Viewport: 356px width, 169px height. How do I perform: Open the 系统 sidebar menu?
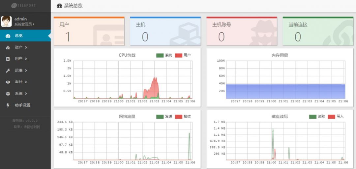click(x=25, y=94)
